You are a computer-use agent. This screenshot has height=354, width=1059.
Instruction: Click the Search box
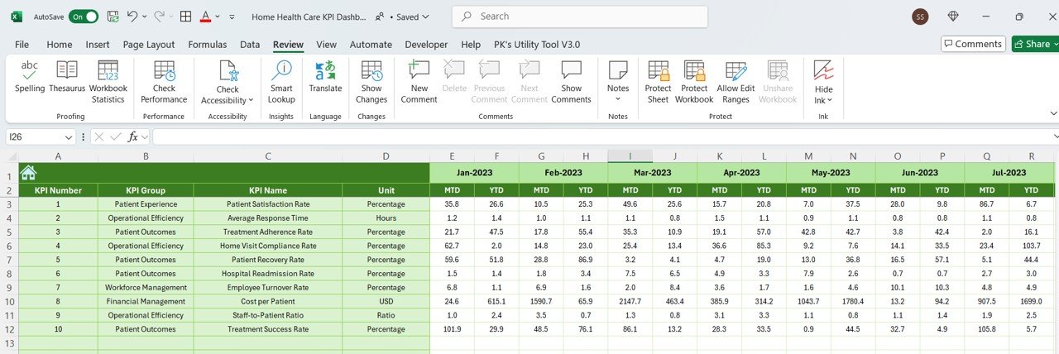point(580,17)
